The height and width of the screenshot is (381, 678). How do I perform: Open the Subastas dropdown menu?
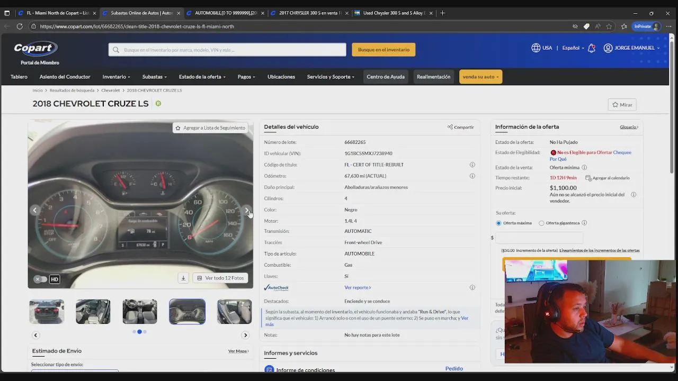155,77
